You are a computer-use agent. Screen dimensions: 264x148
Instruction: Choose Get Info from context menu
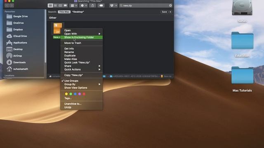click(82, 49)
